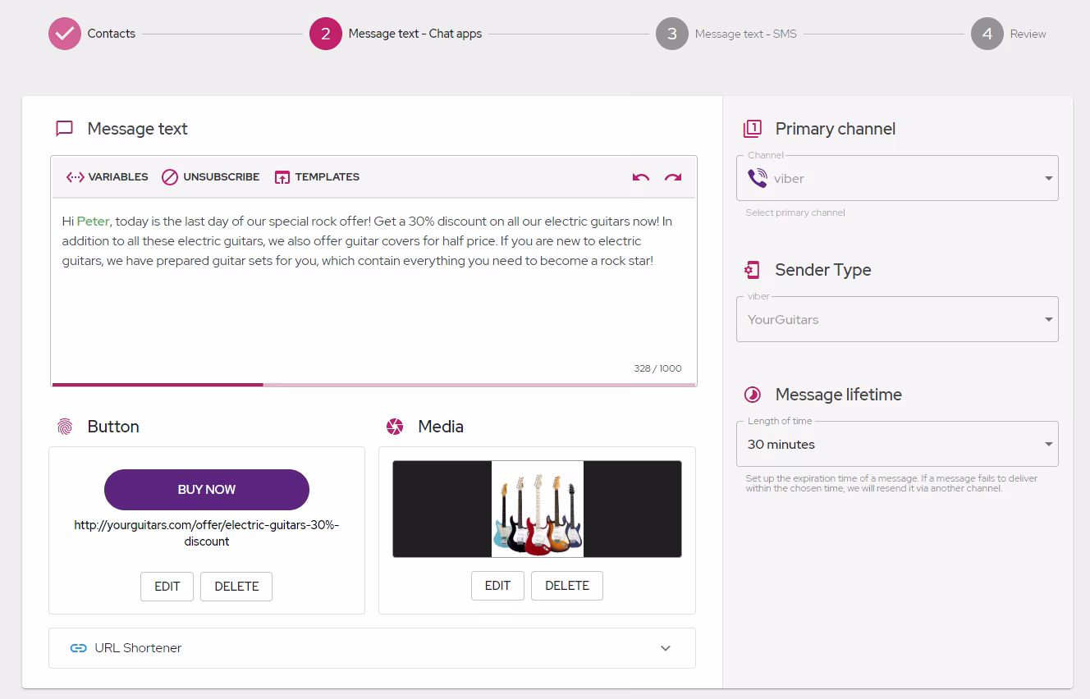Open the viber Channel dropdown
This screenshot has width=1090, height=699.
897,178
